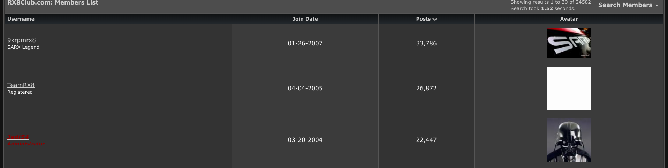668x168 pixels.
Task: Open the TeamRX8 member profile
Action: 21,85
